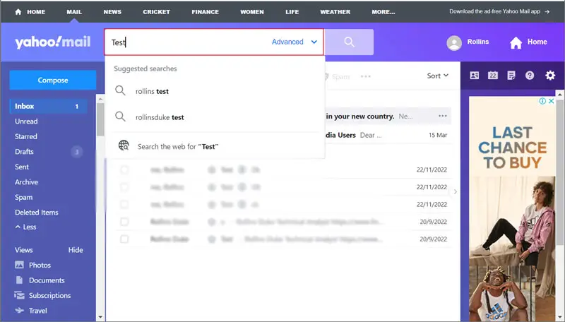Click the magnifier search button
This screenshot has width=565, height=322.
click(349, 42)
